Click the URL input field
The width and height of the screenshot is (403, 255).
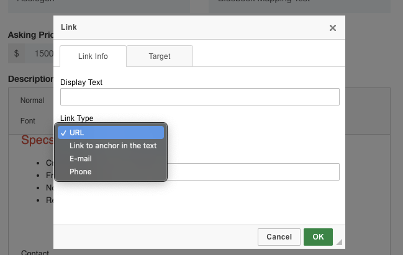[253, 172]
